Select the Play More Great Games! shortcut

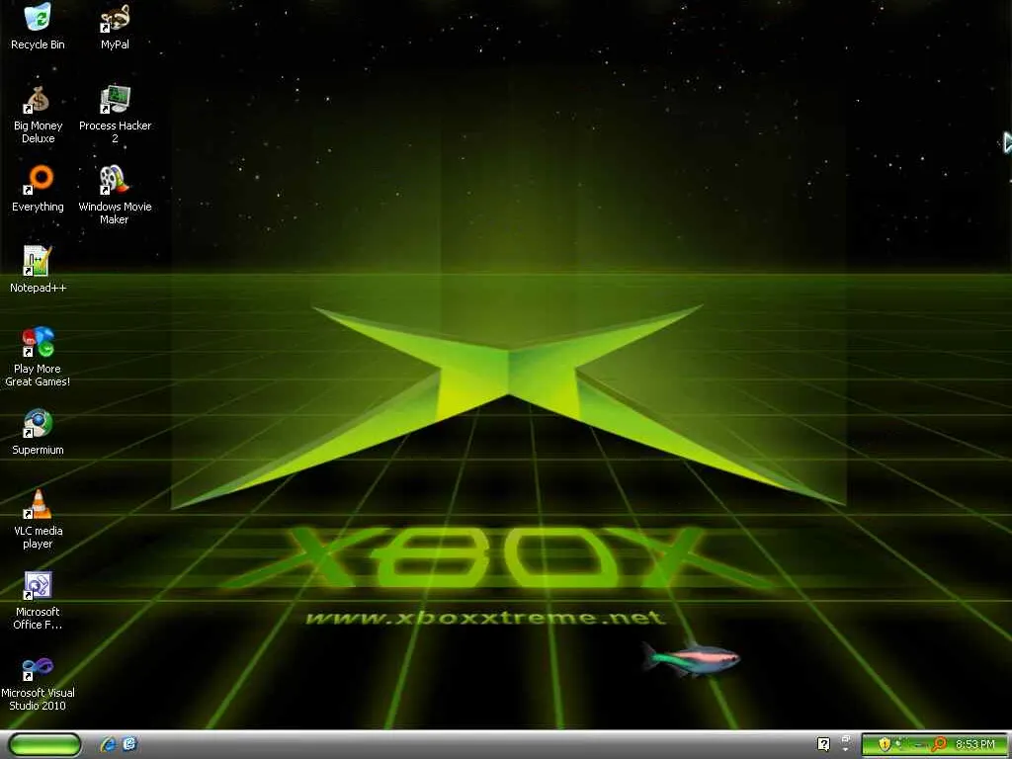(38, 357)
